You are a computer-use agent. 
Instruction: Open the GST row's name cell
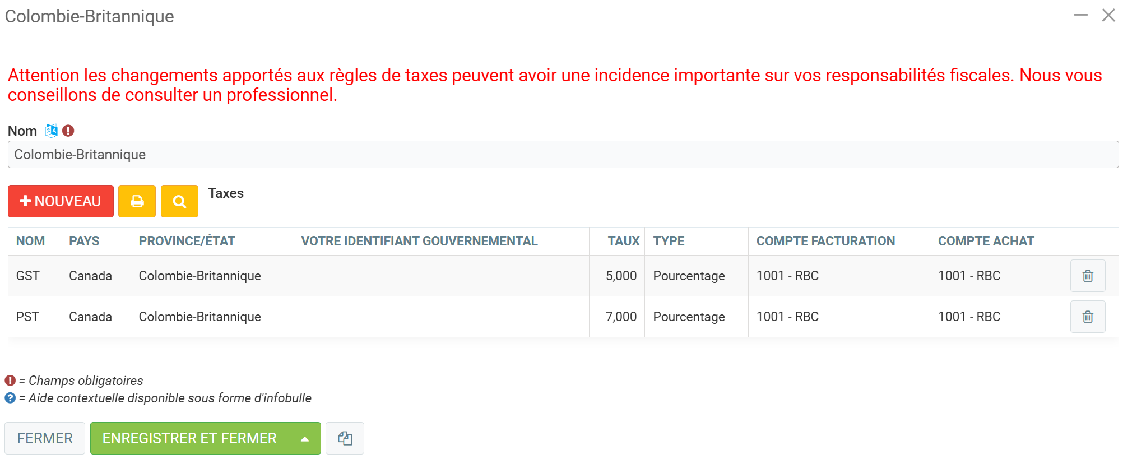pos(28,276)
